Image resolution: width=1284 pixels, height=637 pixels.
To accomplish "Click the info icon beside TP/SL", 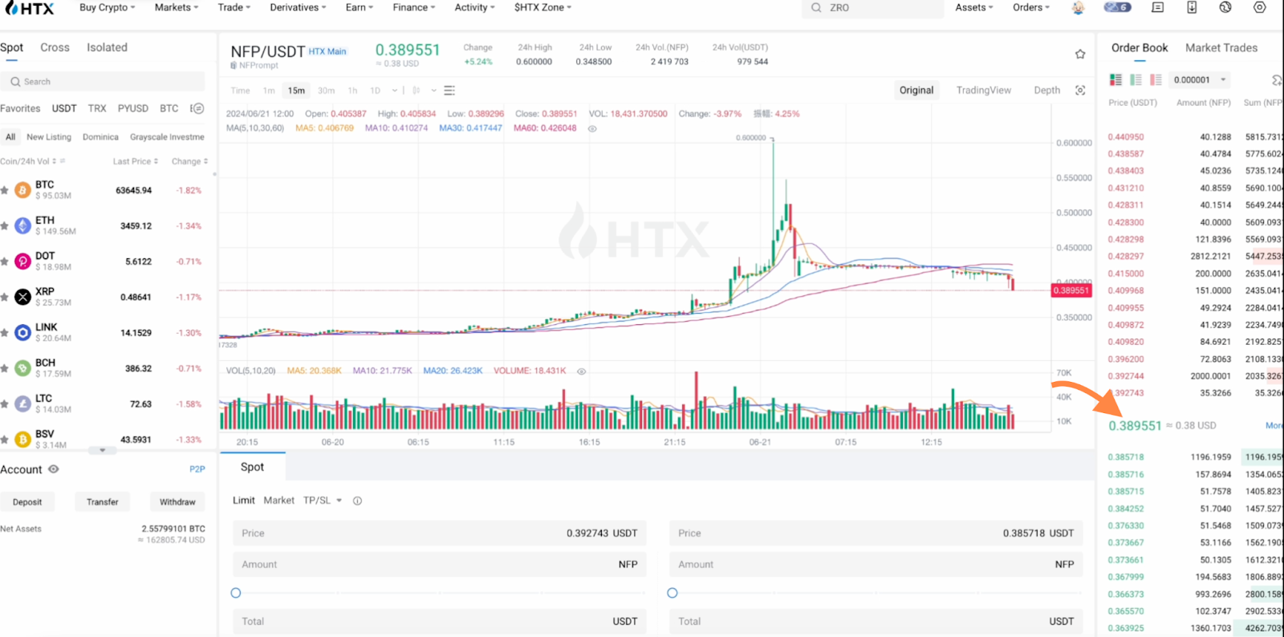I will [x=357, y=501].
